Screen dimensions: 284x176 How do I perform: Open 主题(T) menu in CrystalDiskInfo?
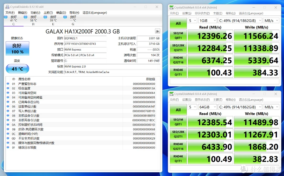(x=48, y=13)
